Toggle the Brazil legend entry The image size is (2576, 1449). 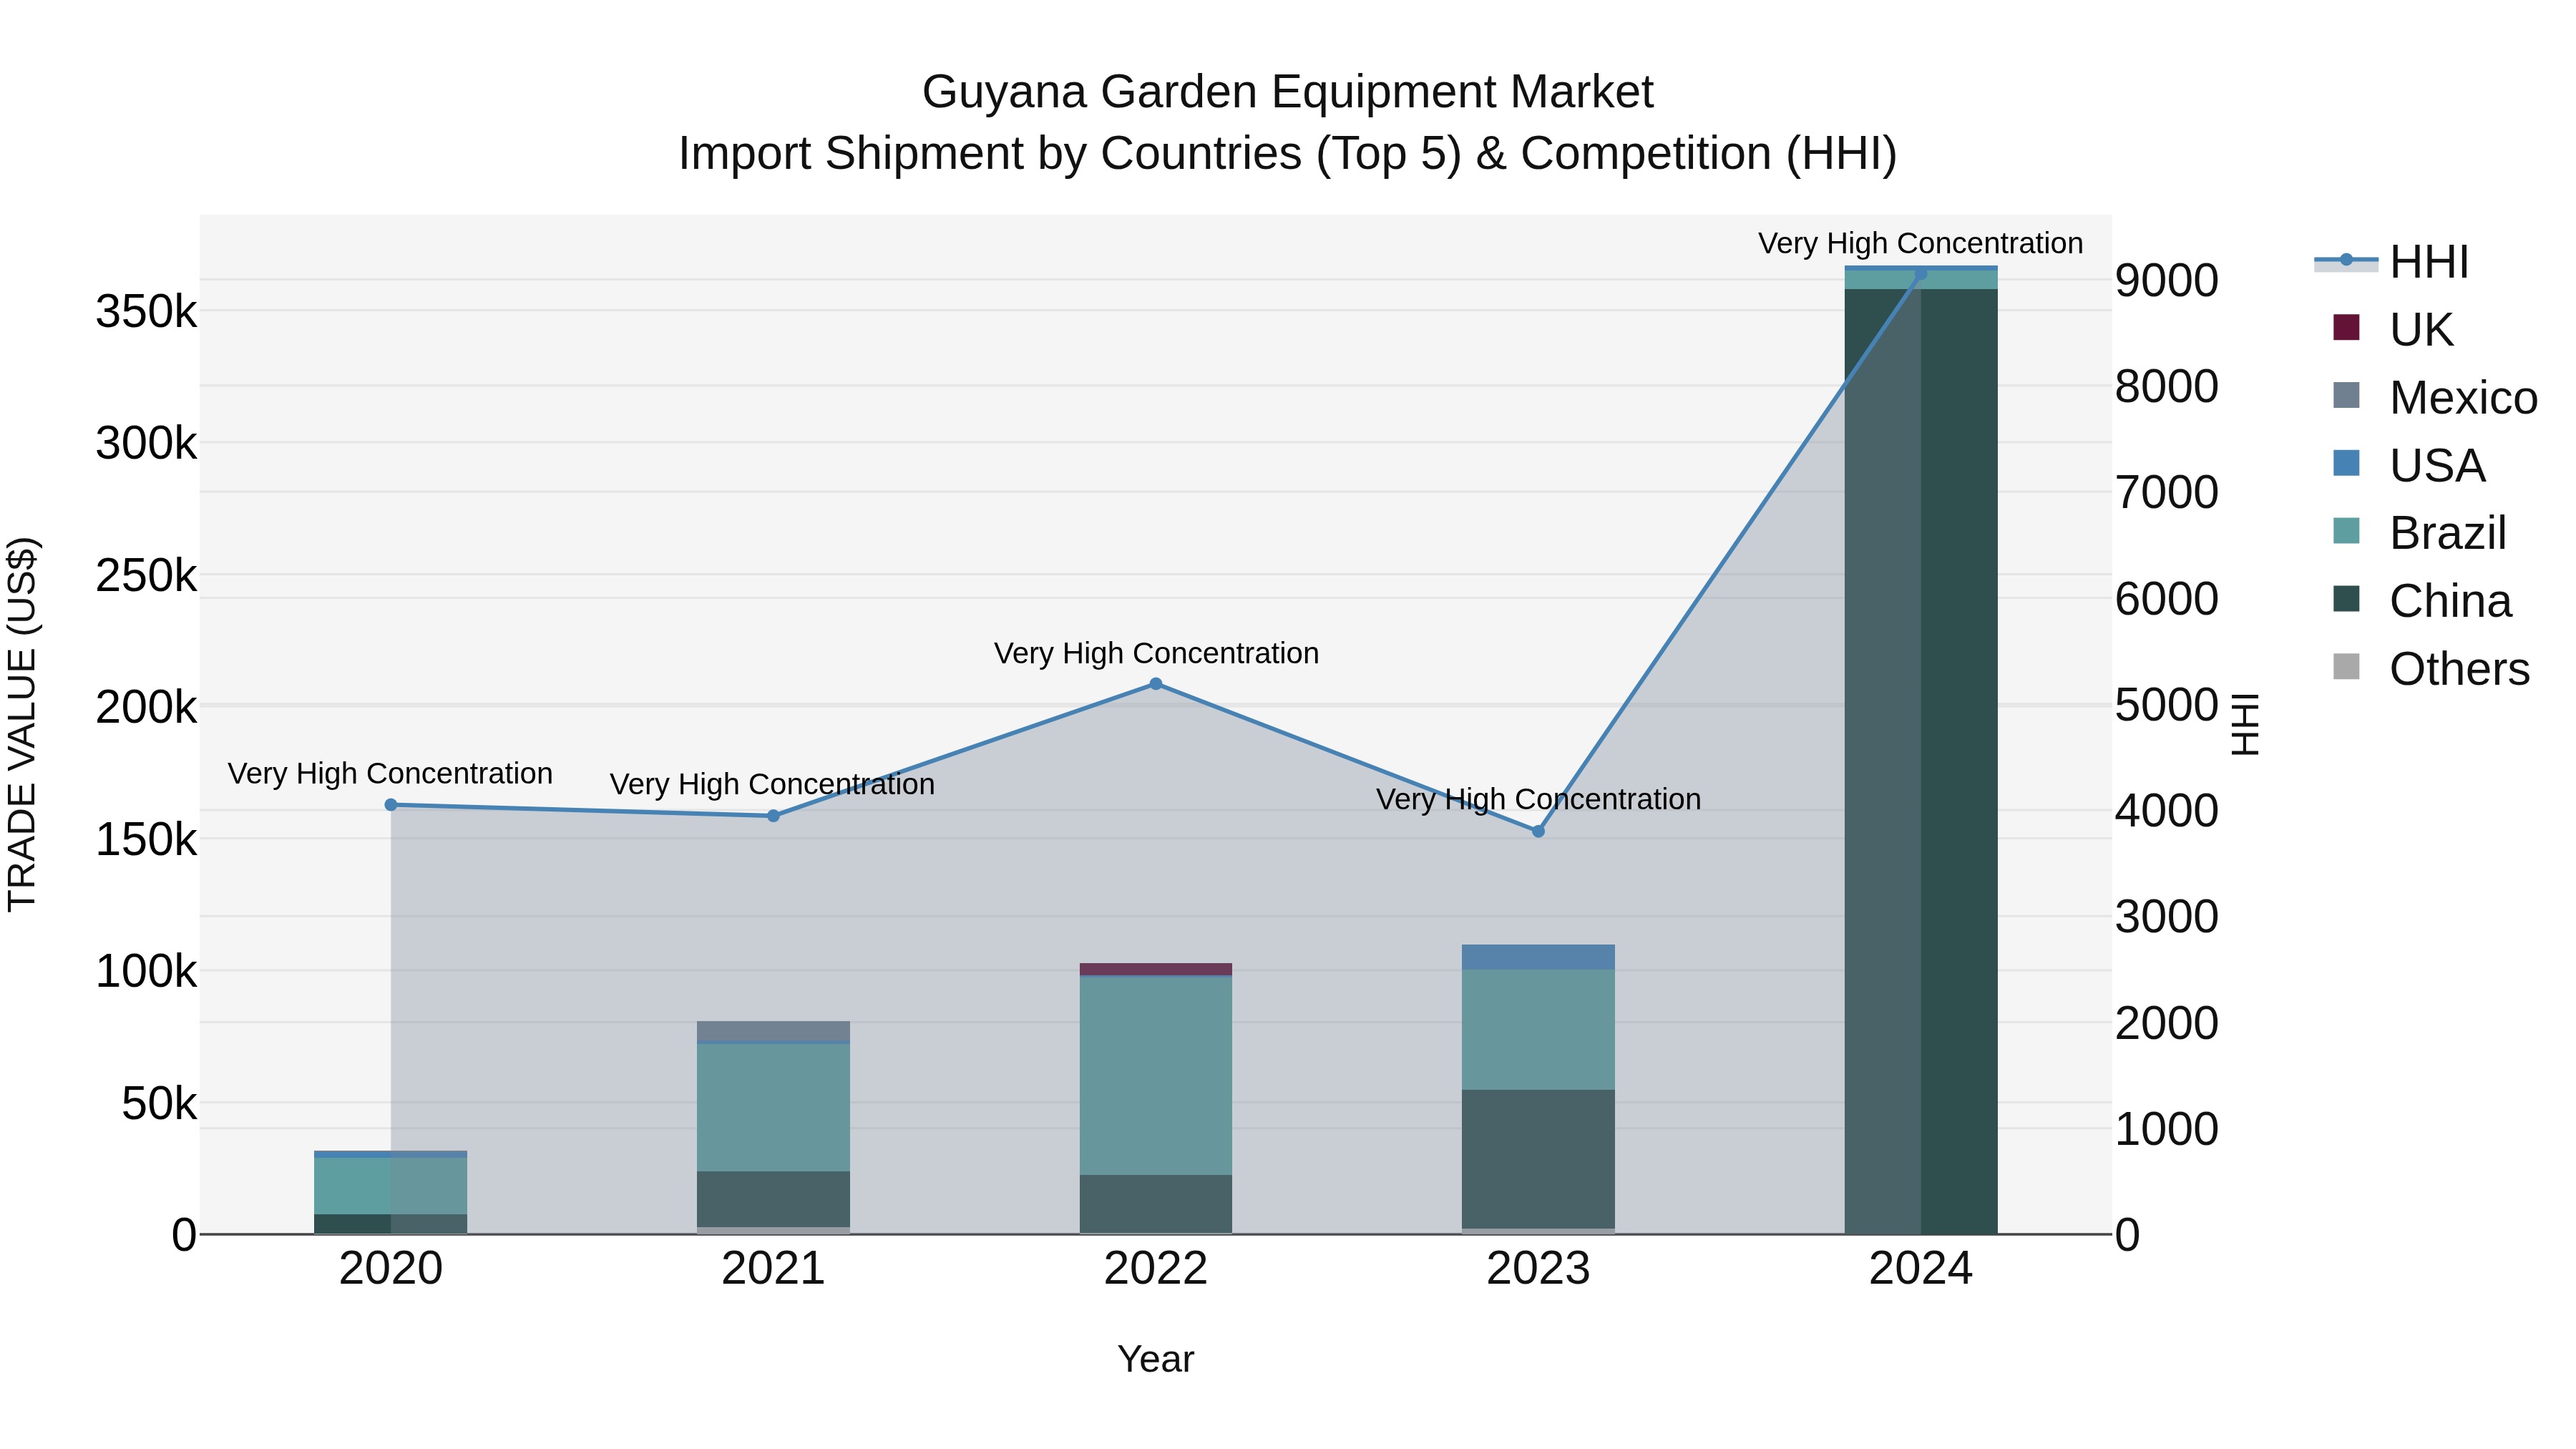coord(2419,533)
